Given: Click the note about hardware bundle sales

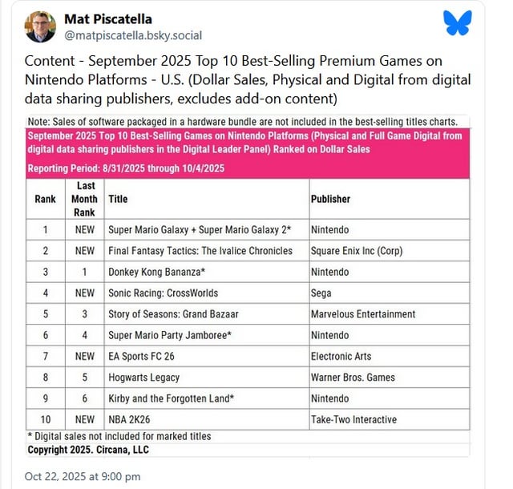Looking at the screenshot, I should click(x=242, y=121).
